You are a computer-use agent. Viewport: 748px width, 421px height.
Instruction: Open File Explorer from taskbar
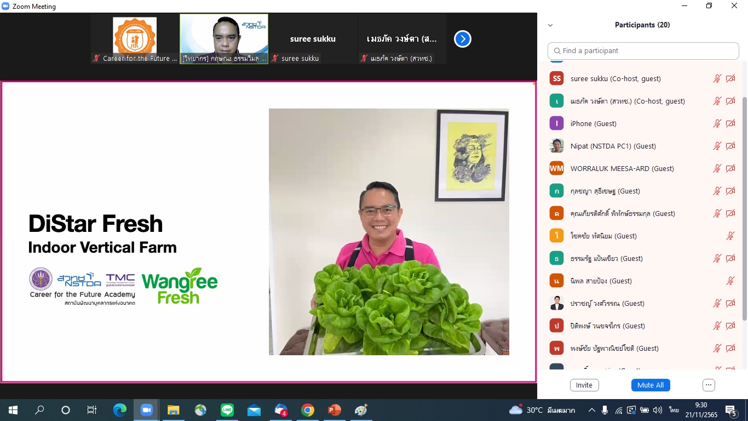pyautogui.click(x=173, y=410)
